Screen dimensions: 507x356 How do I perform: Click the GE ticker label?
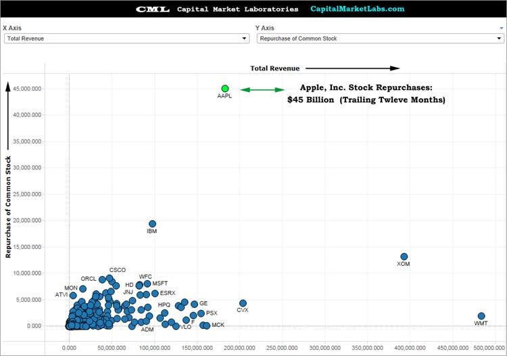(x=203, y=303)
